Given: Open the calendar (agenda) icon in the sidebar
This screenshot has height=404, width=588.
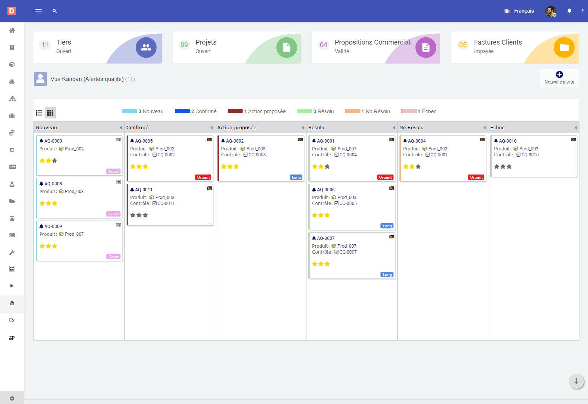Looking at the screenshot, I should [12, 218].
